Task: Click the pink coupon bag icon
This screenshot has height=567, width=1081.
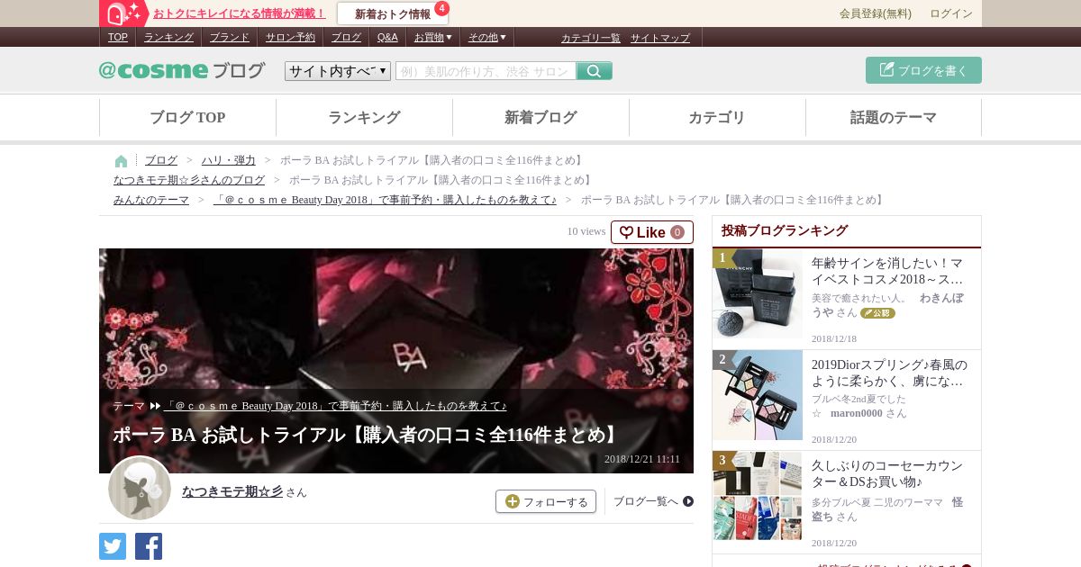Action: coord(123,13)
